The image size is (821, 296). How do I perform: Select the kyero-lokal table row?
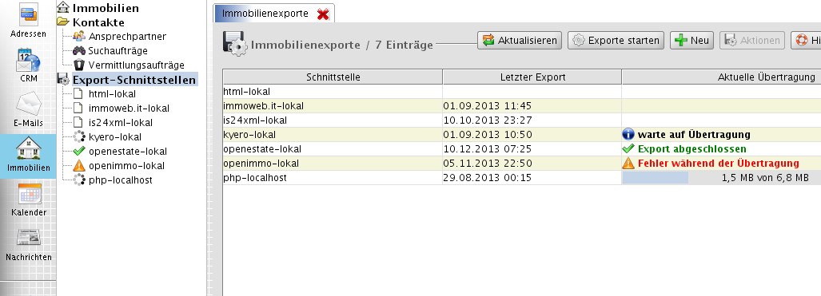click(x=521, y=134)
